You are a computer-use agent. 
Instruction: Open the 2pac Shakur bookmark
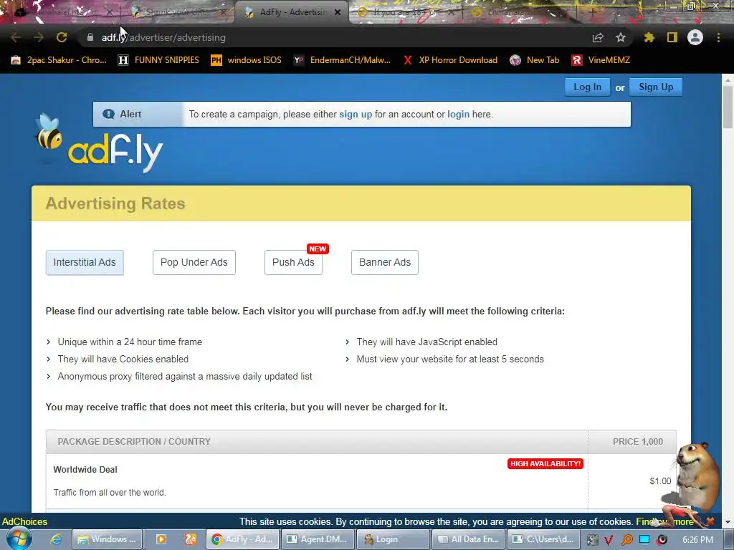(59, 60)
